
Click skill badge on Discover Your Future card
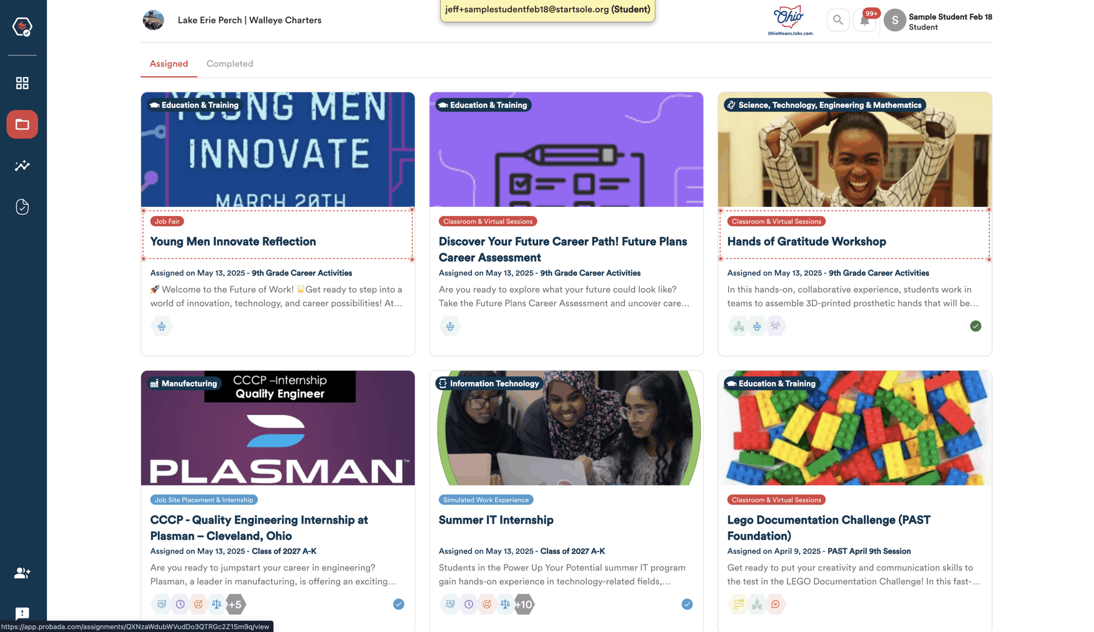pos(450,326)
